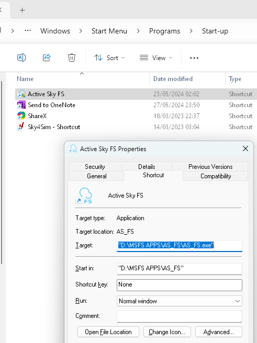Open the View dropdown
Image resolution: width=257 pixels, height=343 pixels.
tap(156, 58)
